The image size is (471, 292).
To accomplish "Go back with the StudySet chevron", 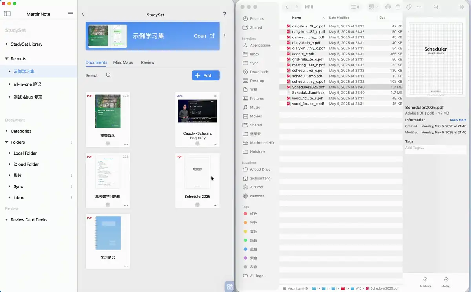I will tap(83, 14).
